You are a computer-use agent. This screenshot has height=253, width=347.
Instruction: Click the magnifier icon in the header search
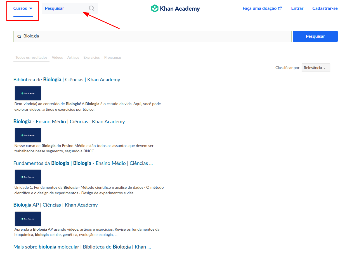coord(92,8)
